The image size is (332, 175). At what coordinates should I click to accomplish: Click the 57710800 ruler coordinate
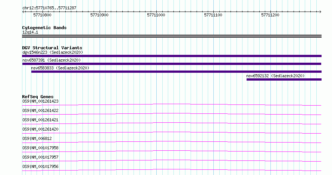pos(42,15)
